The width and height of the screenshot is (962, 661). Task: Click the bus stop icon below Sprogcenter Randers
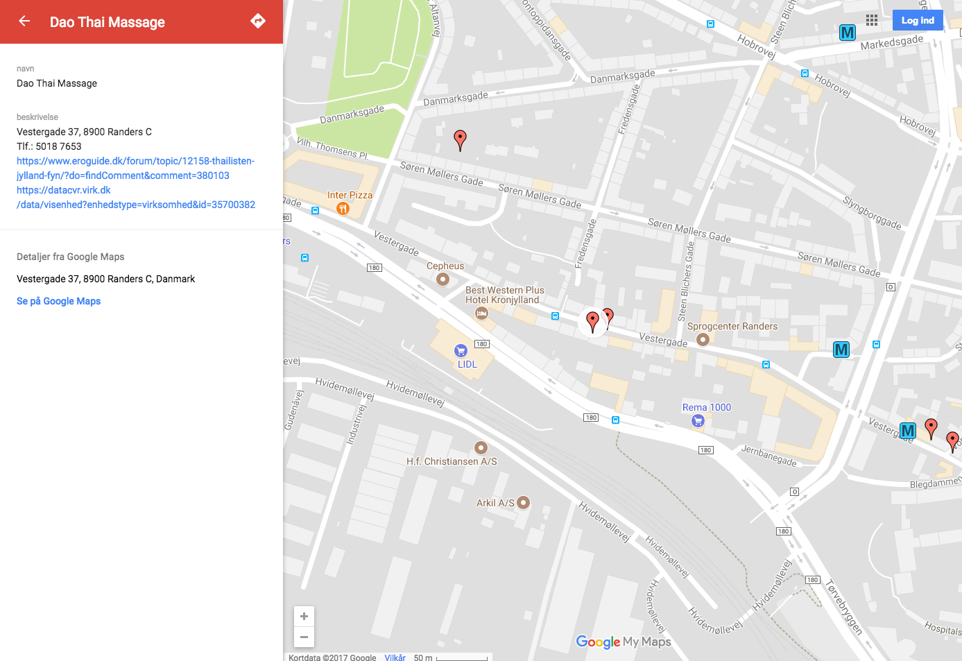pyautogui.click(x=766, y=364)
